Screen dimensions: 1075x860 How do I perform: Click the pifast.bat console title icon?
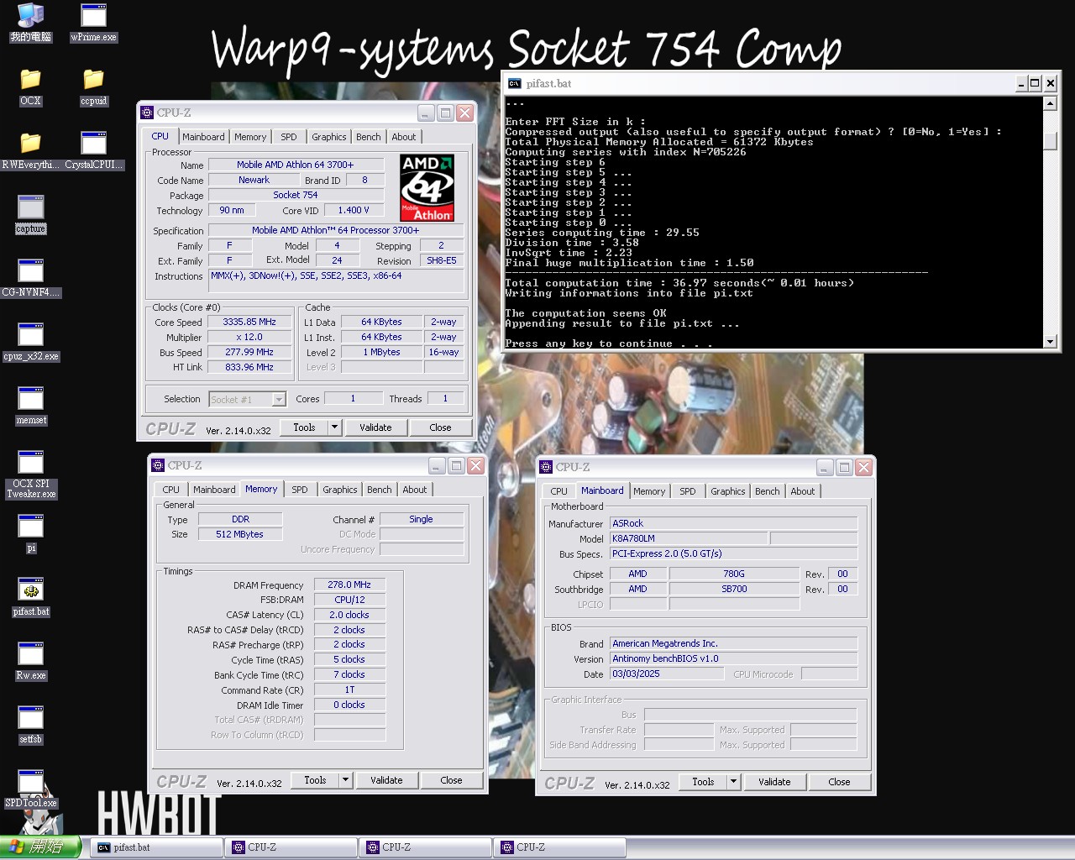pyautogui.click(x=515, y=83)
